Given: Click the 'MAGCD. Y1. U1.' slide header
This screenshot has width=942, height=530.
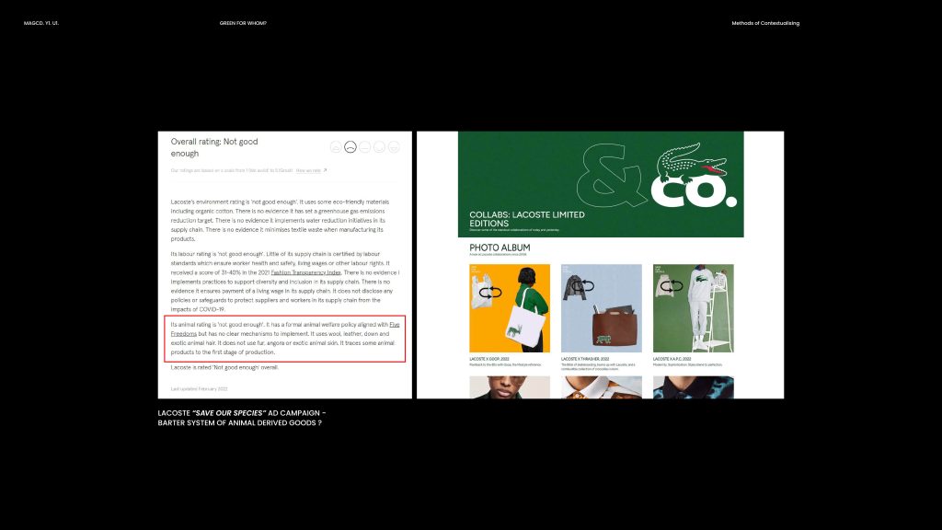Looking at the screenshot, I should point(41,23).
